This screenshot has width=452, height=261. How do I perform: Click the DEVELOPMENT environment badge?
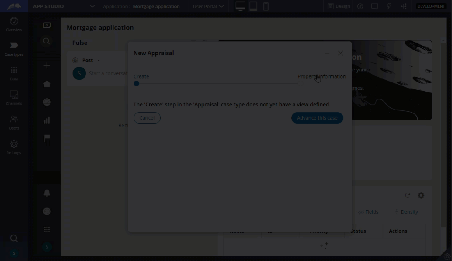[431, 6]
